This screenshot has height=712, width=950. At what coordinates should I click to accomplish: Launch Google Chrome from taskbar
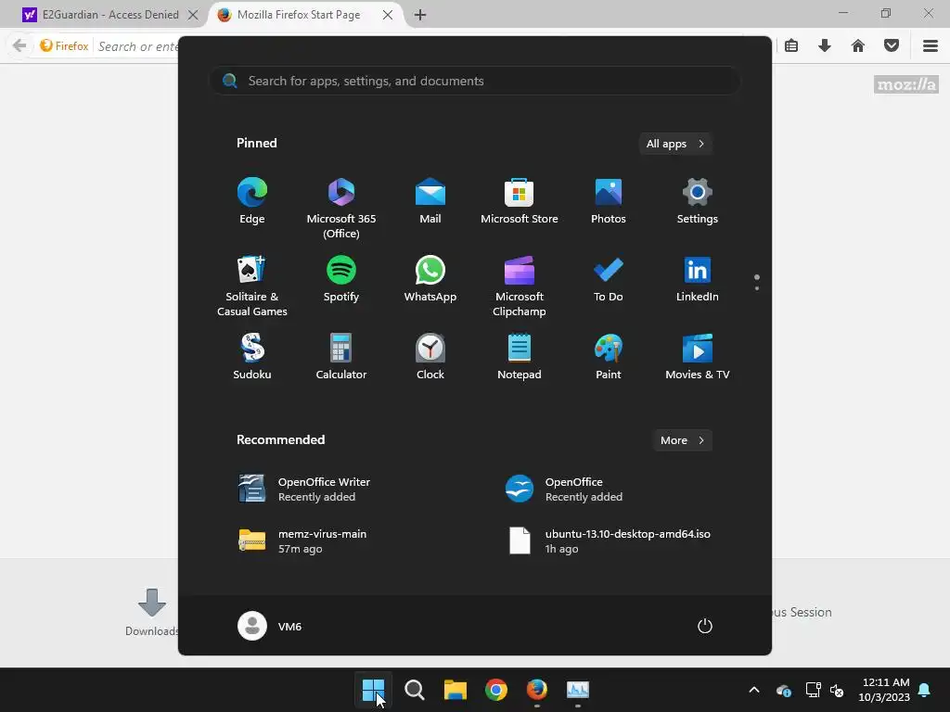click(496, 690)
